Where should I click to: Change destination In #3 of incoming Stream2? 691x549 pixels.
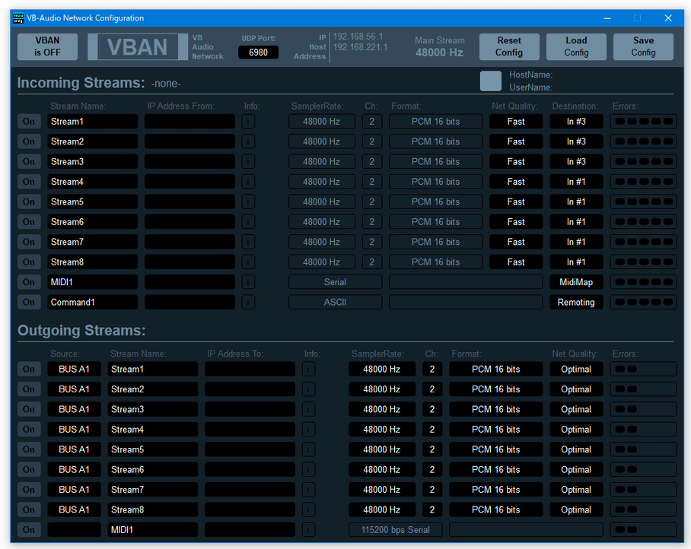[576, 141]
